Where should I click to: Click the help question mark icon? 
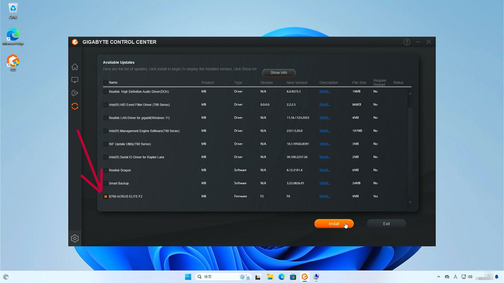click(x=407, y=42)
